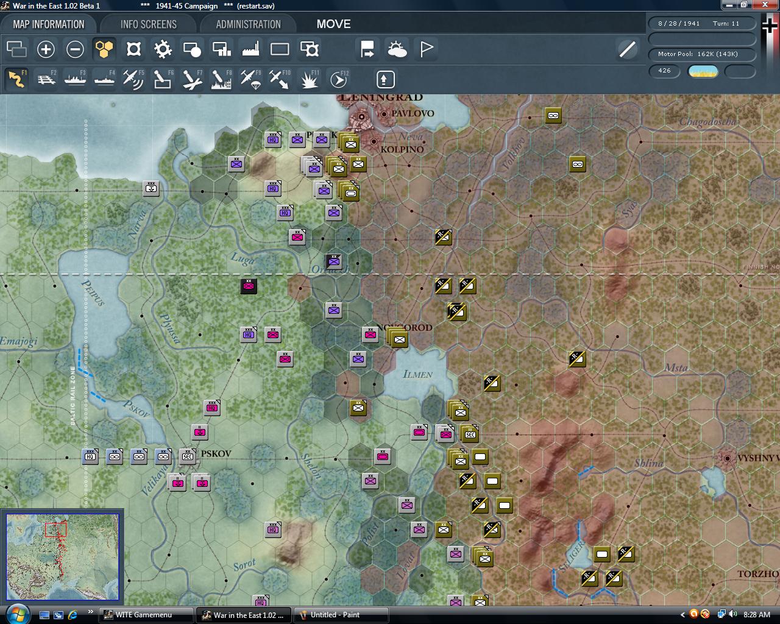Click War in the East taskbar button
This screenshot has width=780, height=624.
(244, 615)
